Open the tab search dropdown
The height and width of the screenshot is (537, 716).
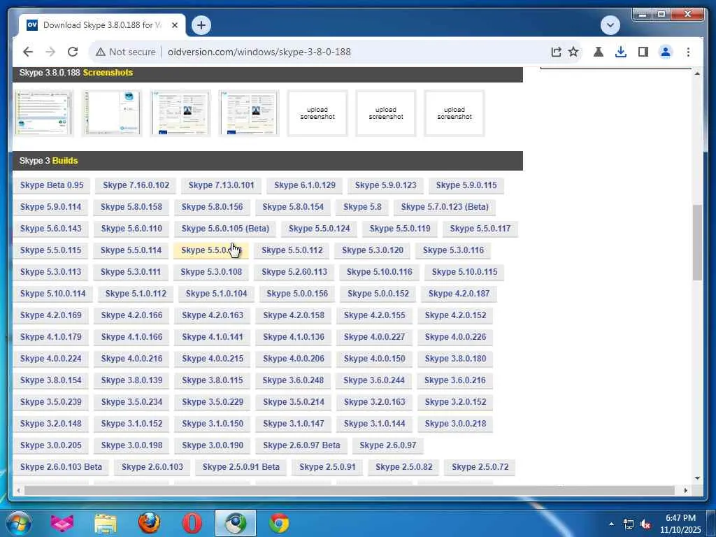tap(610, 25)
